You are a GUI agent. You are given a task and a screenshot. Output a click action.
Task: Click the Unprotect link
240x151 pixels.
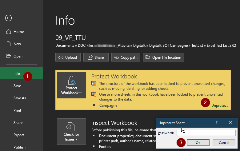click(219, 105)
